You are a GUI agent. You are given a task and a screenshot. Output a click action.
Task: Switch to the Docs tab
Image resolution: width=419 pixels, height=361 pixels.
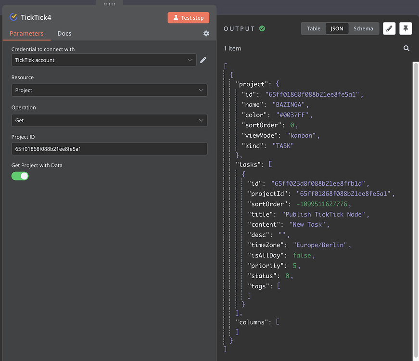click(64, 34)
